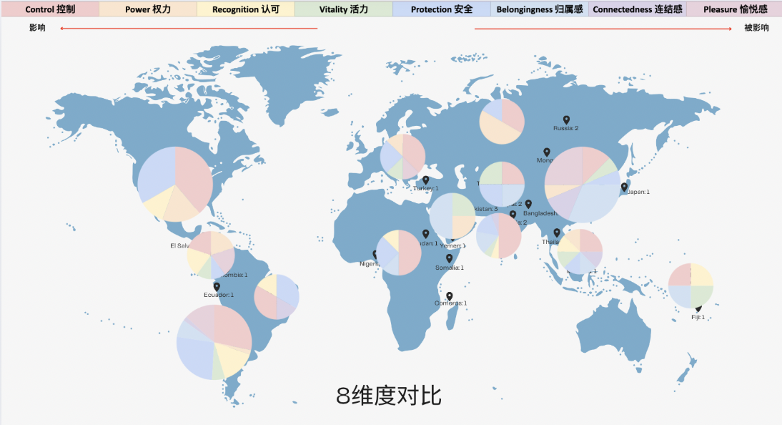Click the Thailand map pin
Screen dimensions: 782x425
point(557,233)
